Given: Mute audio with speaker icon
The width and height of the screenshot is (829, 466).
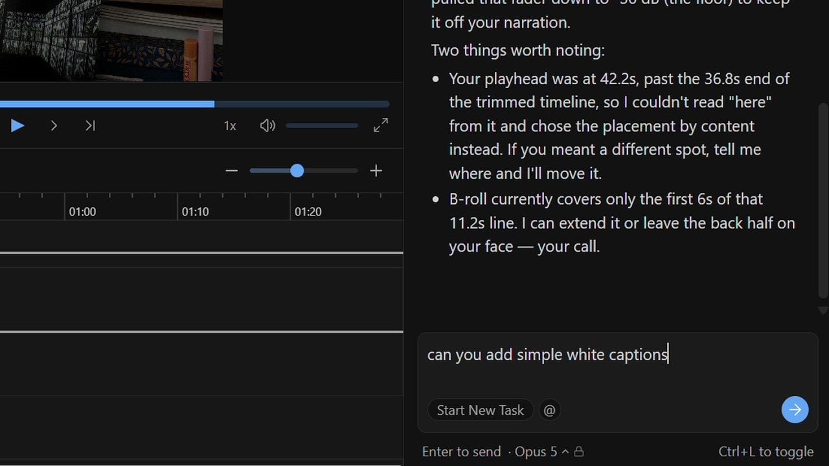Looking at the screenshot, I should click(267, 126).
